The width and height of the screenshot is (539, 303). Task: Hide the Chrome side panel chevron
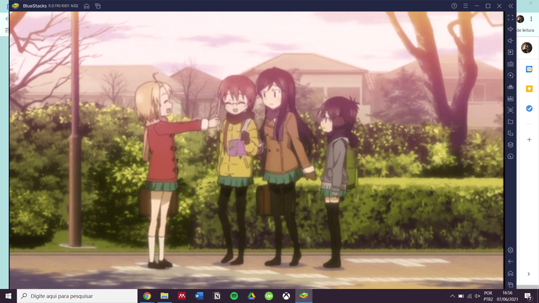click(x=529, y=274)
